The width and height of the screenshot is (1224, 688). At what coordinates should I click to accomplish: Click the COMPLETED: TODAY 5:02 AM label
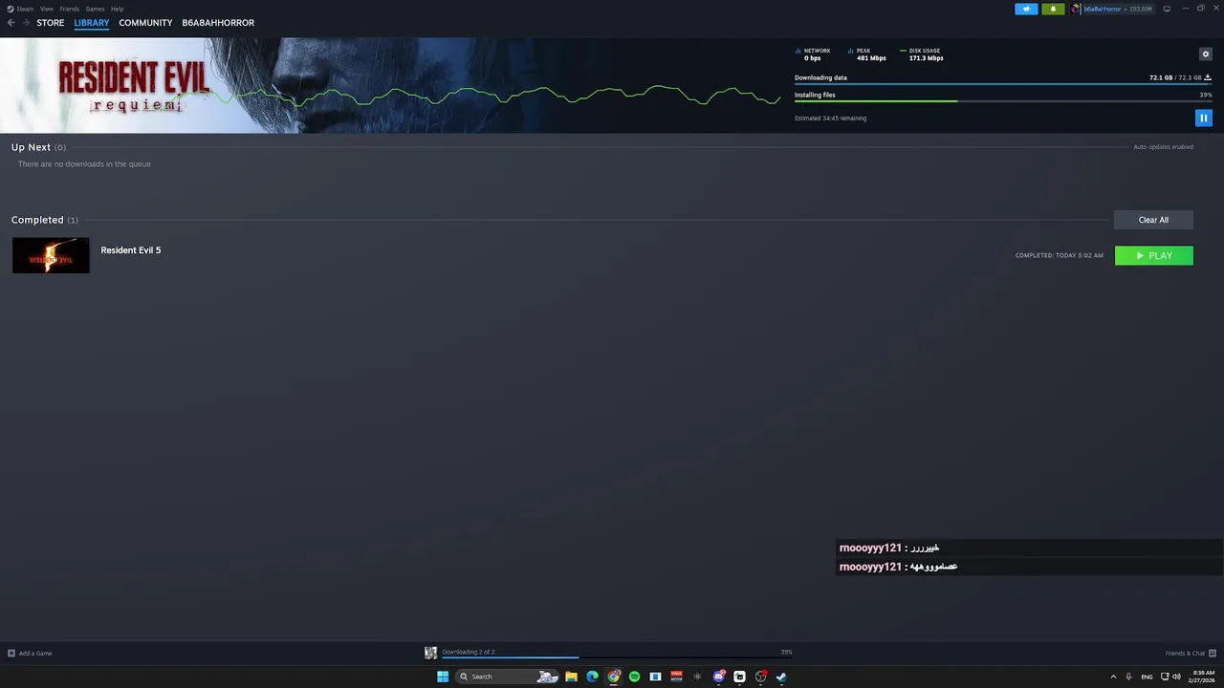click(x=1060, y=255)
